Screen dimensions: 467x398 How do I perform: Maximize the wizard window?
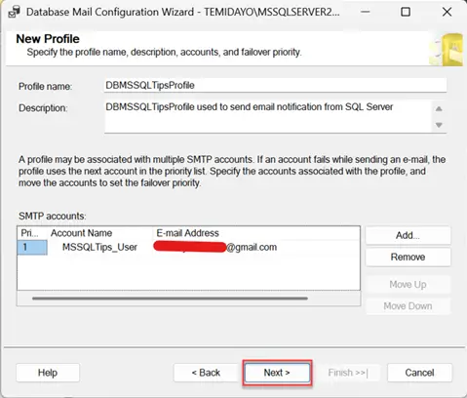[406, 12]
